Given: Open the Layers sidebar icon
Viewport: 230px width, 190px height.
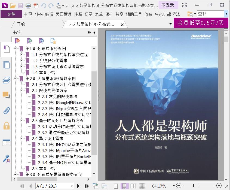Looking at the screenshot, I should pyautogui.click(x=7, y=80).
